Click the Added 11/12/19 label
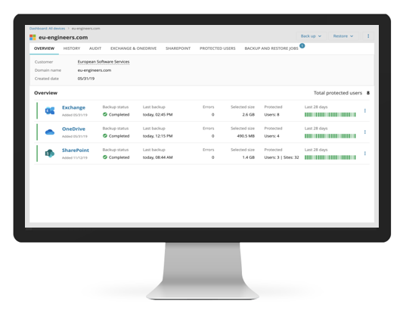The image size is (403, 310). click(75, 157)
